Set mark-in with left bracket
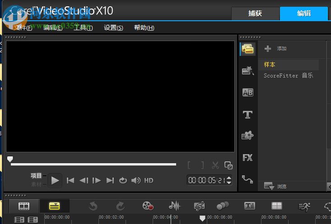Viewport: 331px width, 224px height. click(189, 165)
